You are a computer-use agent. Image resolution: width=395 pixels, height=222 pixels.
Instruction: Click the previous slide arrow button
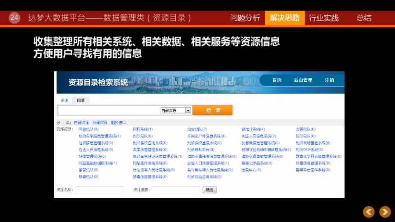click(x=369, y=212)
